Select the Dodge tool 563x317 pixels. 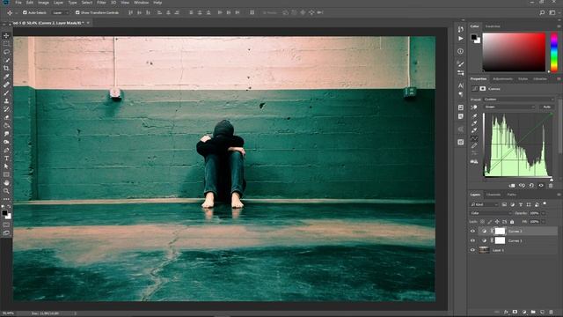pos(6,142)
